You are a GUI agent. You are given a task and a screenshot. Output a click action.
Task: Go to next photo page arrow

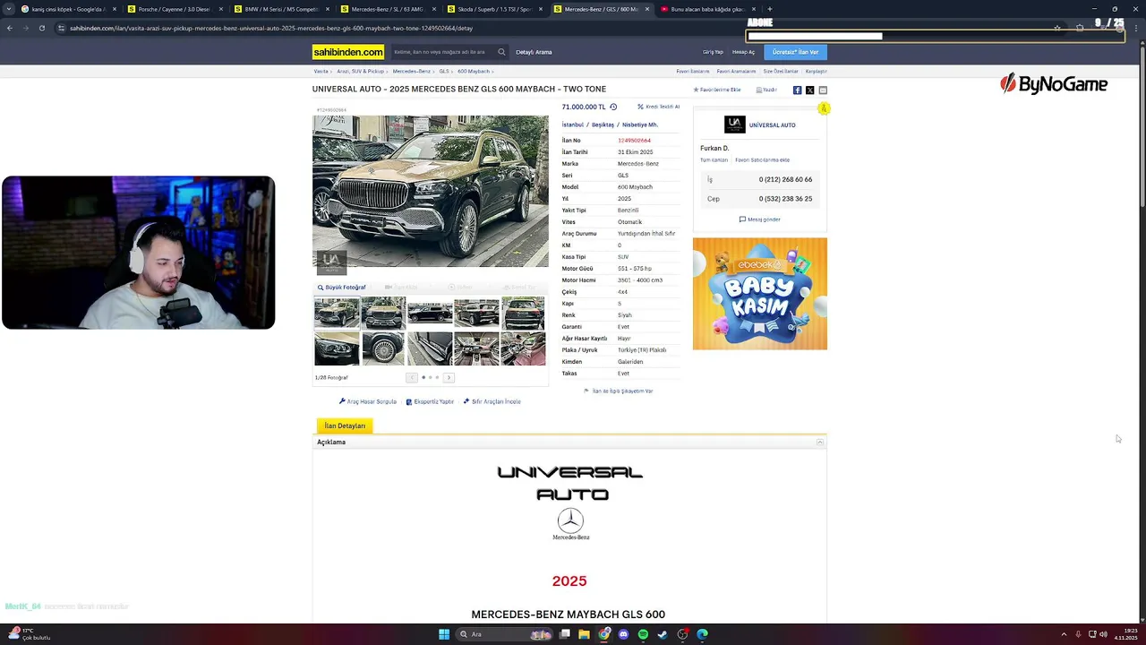(x=449, y=377)
